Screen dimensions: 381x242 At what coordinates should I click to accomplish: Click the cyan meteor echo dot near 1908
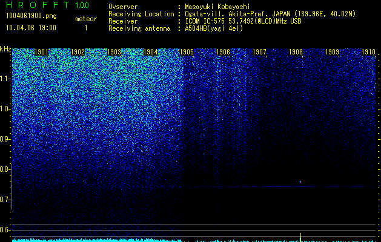point(300,182)
